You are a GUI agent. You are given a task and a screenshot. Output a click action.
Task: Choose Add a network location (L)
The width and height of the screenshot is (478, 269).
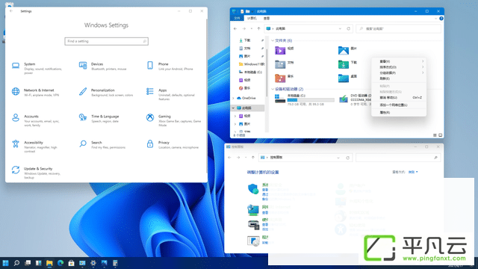pos(398,105)
